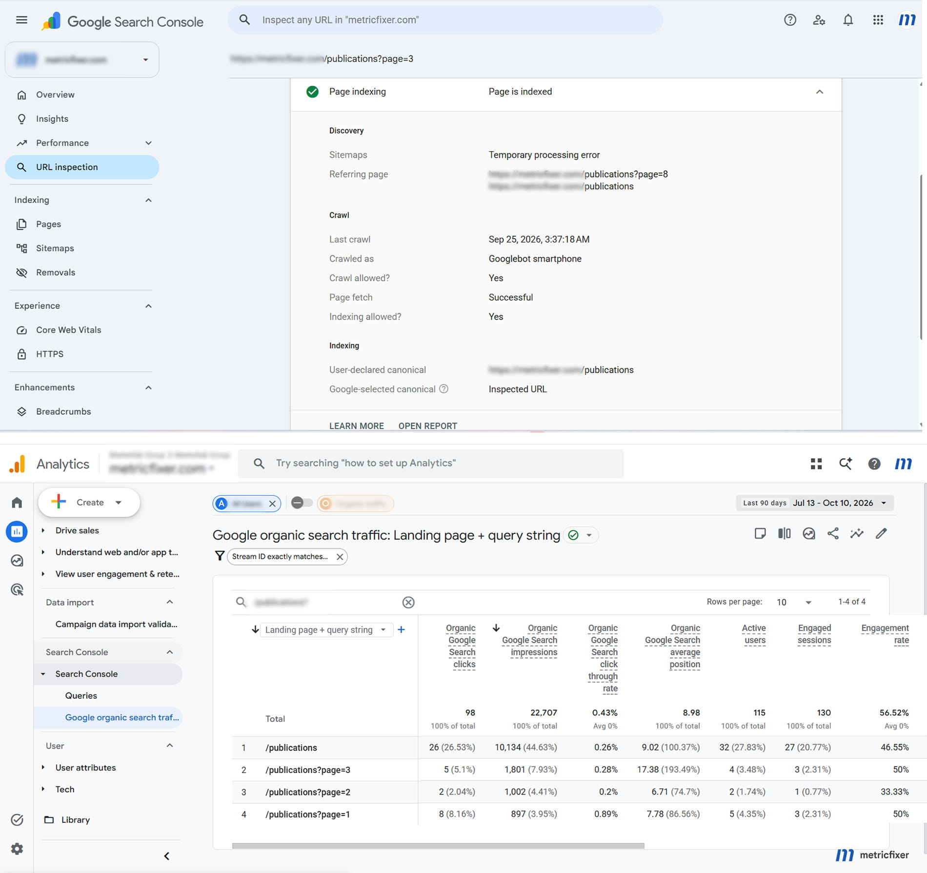Click OPEN REPORT link
The width and height of the screenshot is (927, 873).
pyautogui.click(x=428, y=426)
